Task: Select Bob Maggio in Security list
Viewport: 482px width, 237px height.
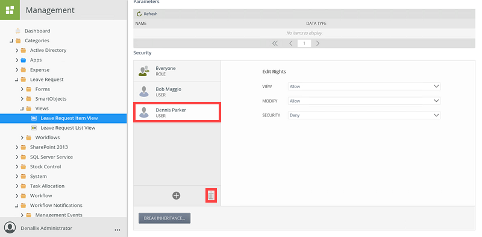Action: pos(177,92)
